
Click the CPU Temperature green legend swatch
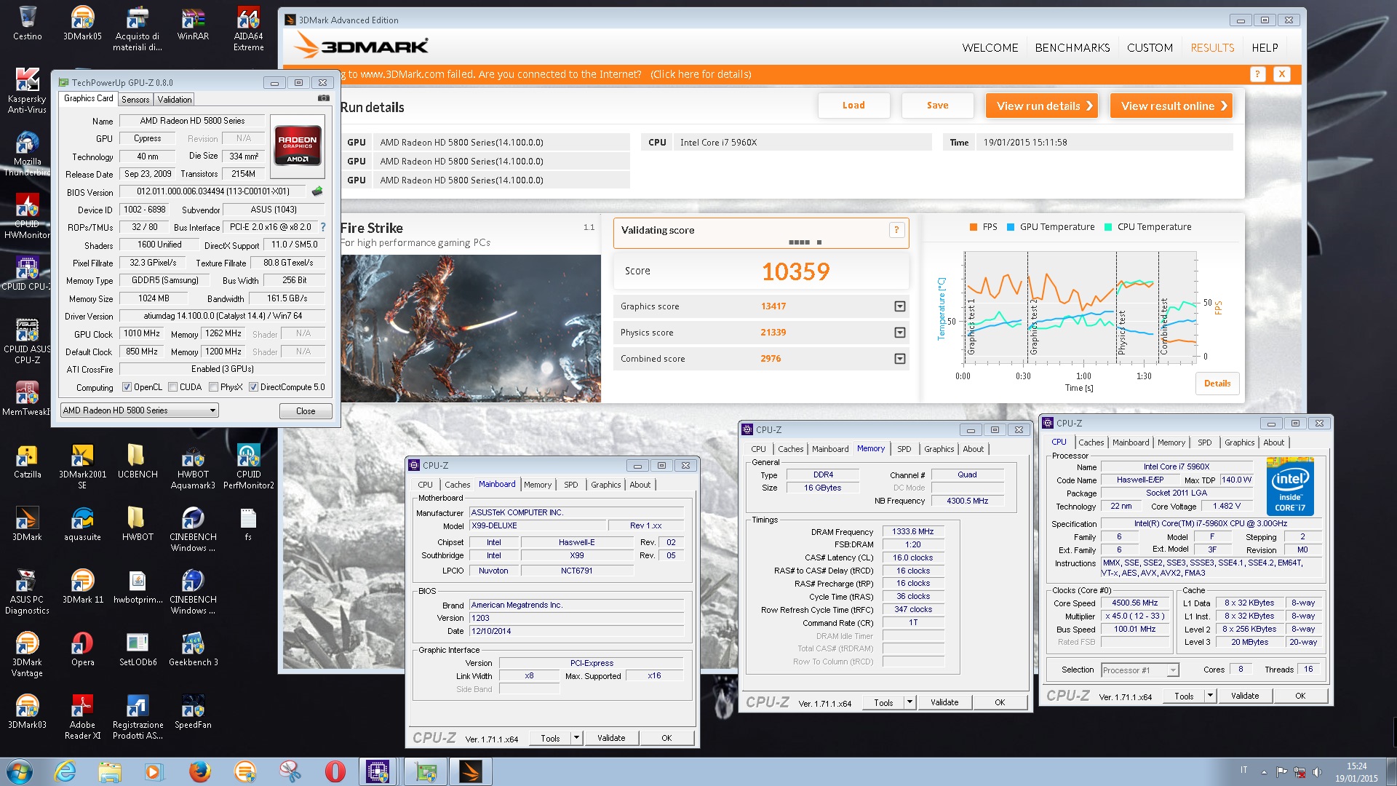pyautogui.click(x=1107, y=227)
